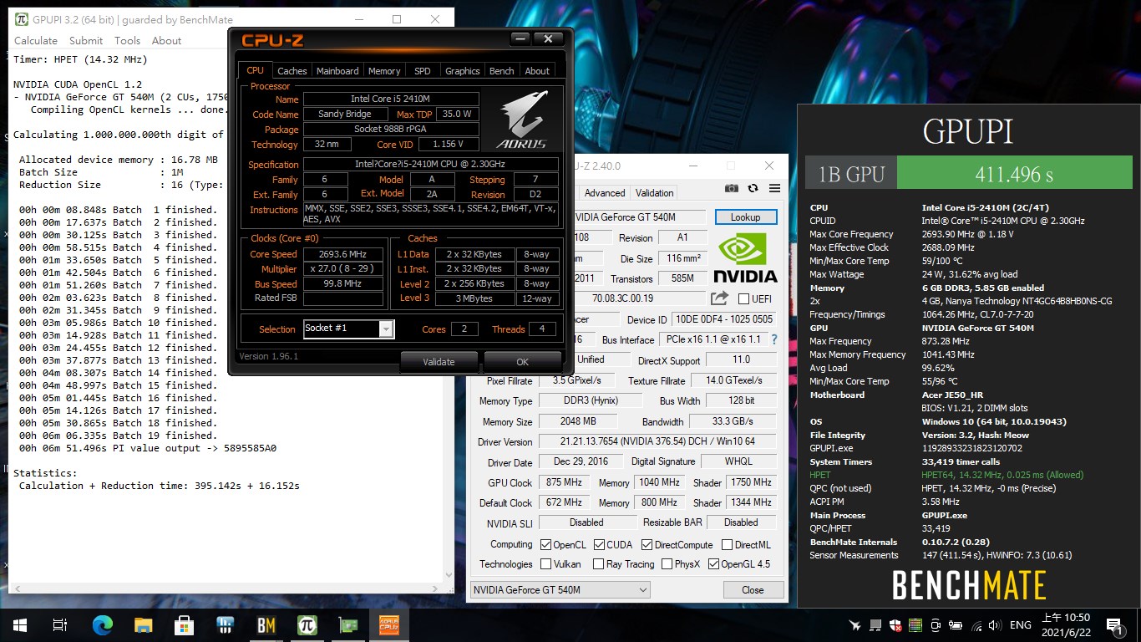
Task: Toggle the DirectCompute checkbox
Action: coord(647,544)
